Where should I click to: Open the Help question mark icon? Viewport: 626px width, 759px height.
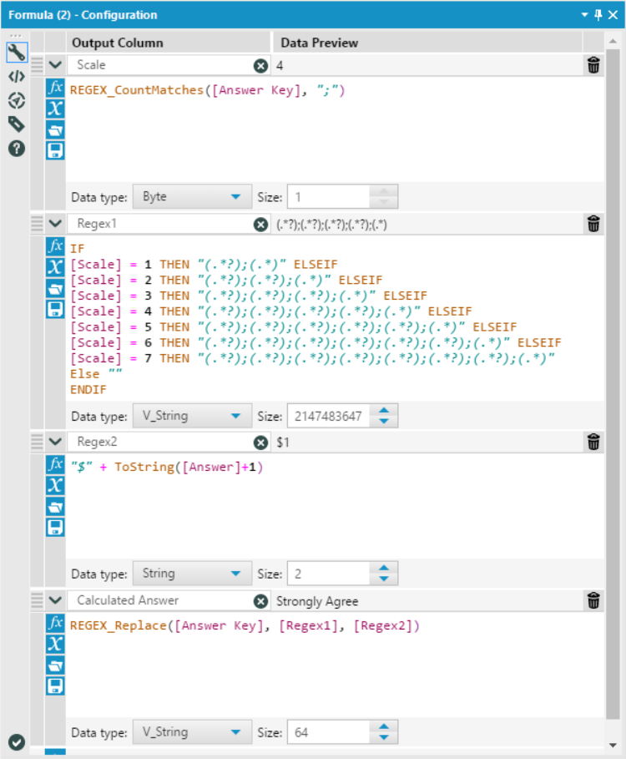pyautogui.click(x=16, y=149)
